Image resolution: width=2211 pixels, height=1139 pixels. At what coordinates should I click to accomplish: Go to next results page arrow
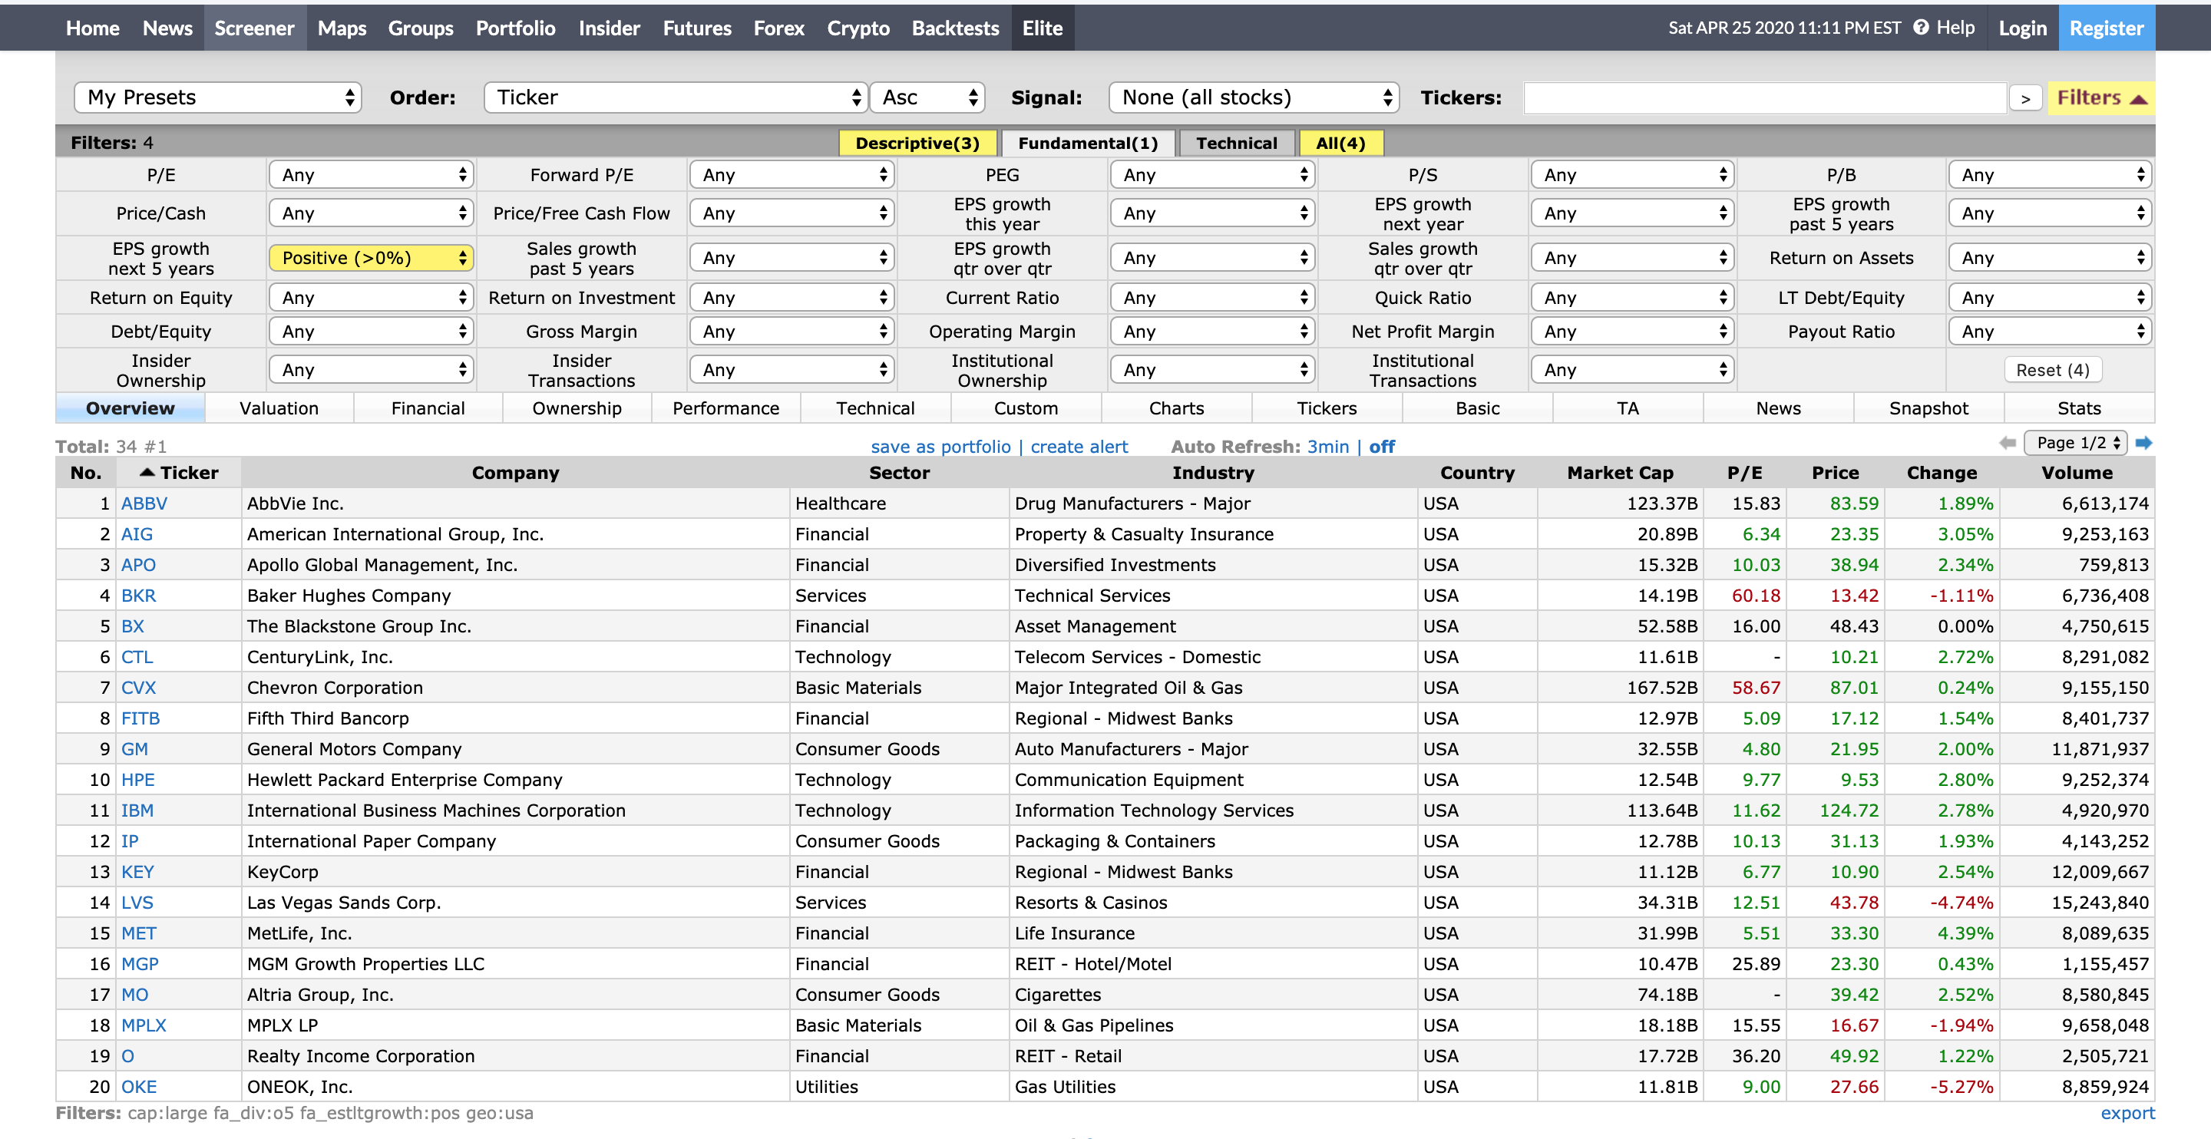[x=2143, y=443]
